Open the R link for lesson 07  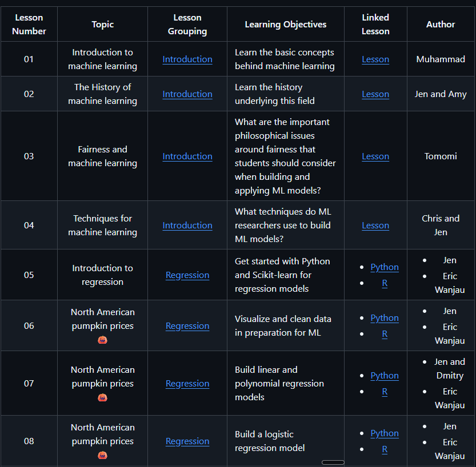[385, 392]
